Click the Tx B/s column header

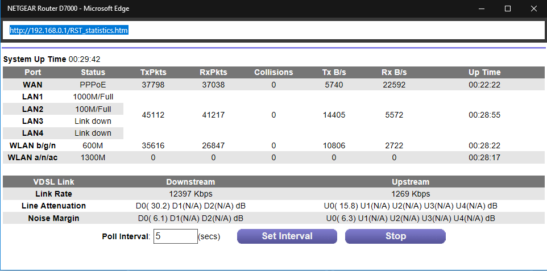tap(334, 72)
